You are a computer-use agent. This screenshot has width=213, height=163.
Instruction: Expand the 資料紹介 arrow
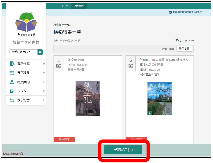click(x=44, y=73)
